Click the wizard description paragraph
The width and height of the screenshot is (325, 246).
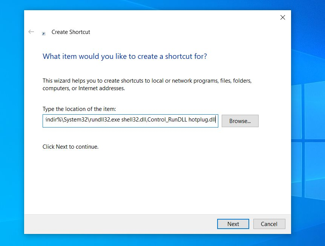pos(147,85)
